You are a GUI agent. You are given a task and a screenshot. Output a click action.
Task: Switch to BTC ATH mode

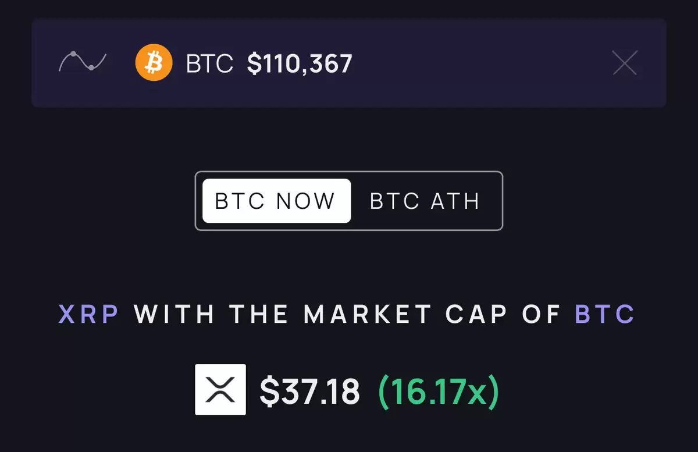tap(425, 201)
